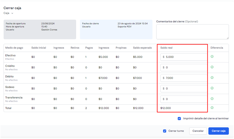Open the Caja dropdown
Viewport: 234px width, 139px height.
tap(8, 13)
